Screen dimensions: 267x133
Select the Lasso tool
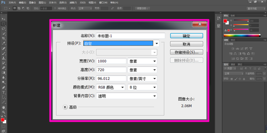point(4,29)
